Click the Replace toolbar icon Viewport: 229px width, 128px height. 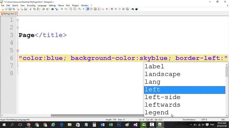tap(56, 9)
